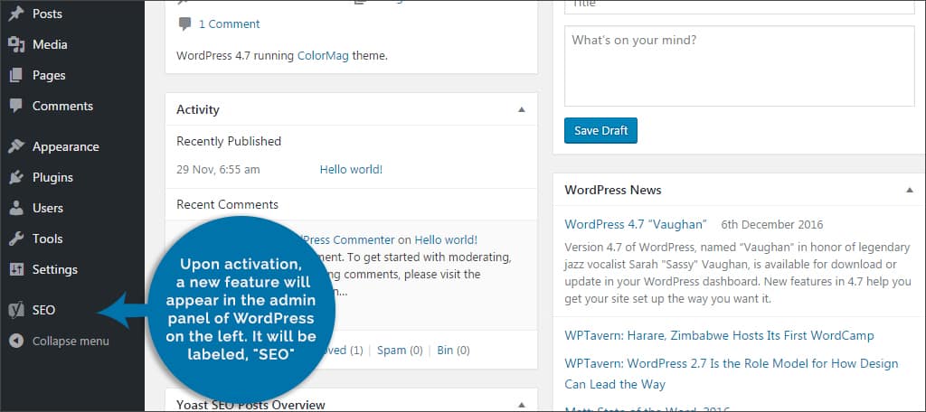926x412 pixels.
Task: Focus the What's on your mind? text area
Action: point(740,66)
